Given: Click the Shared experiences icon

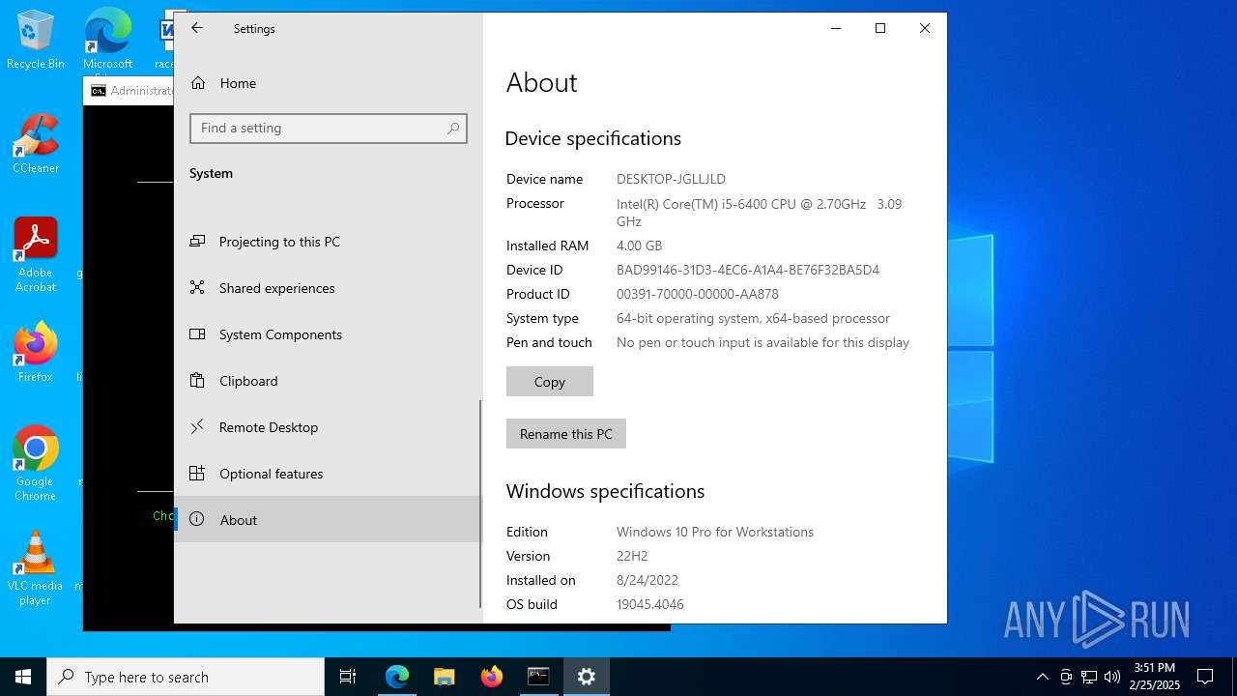Looking at the screenshot, I should [197, 287].
